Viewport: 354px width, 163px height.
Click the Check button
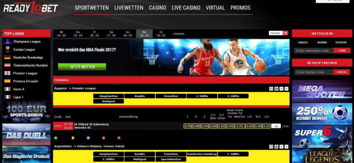pyautogui.click(x=342, y=72)
